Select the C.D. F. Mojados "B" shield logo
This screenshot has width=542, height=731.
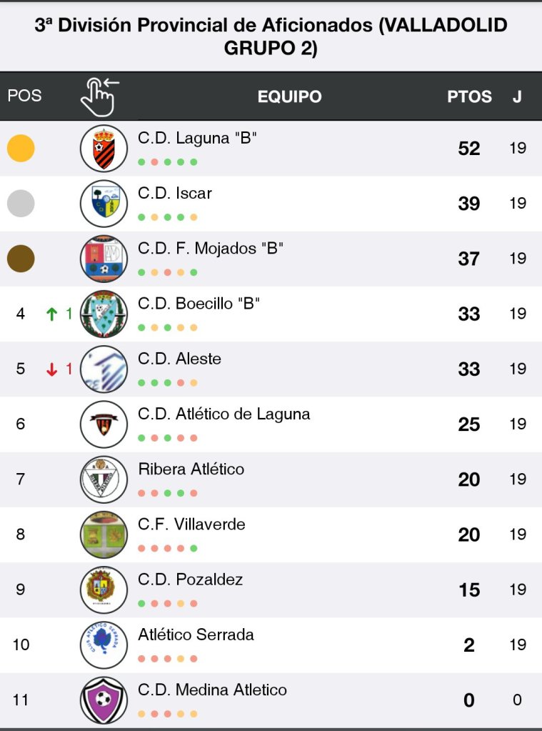click(104, 258)
